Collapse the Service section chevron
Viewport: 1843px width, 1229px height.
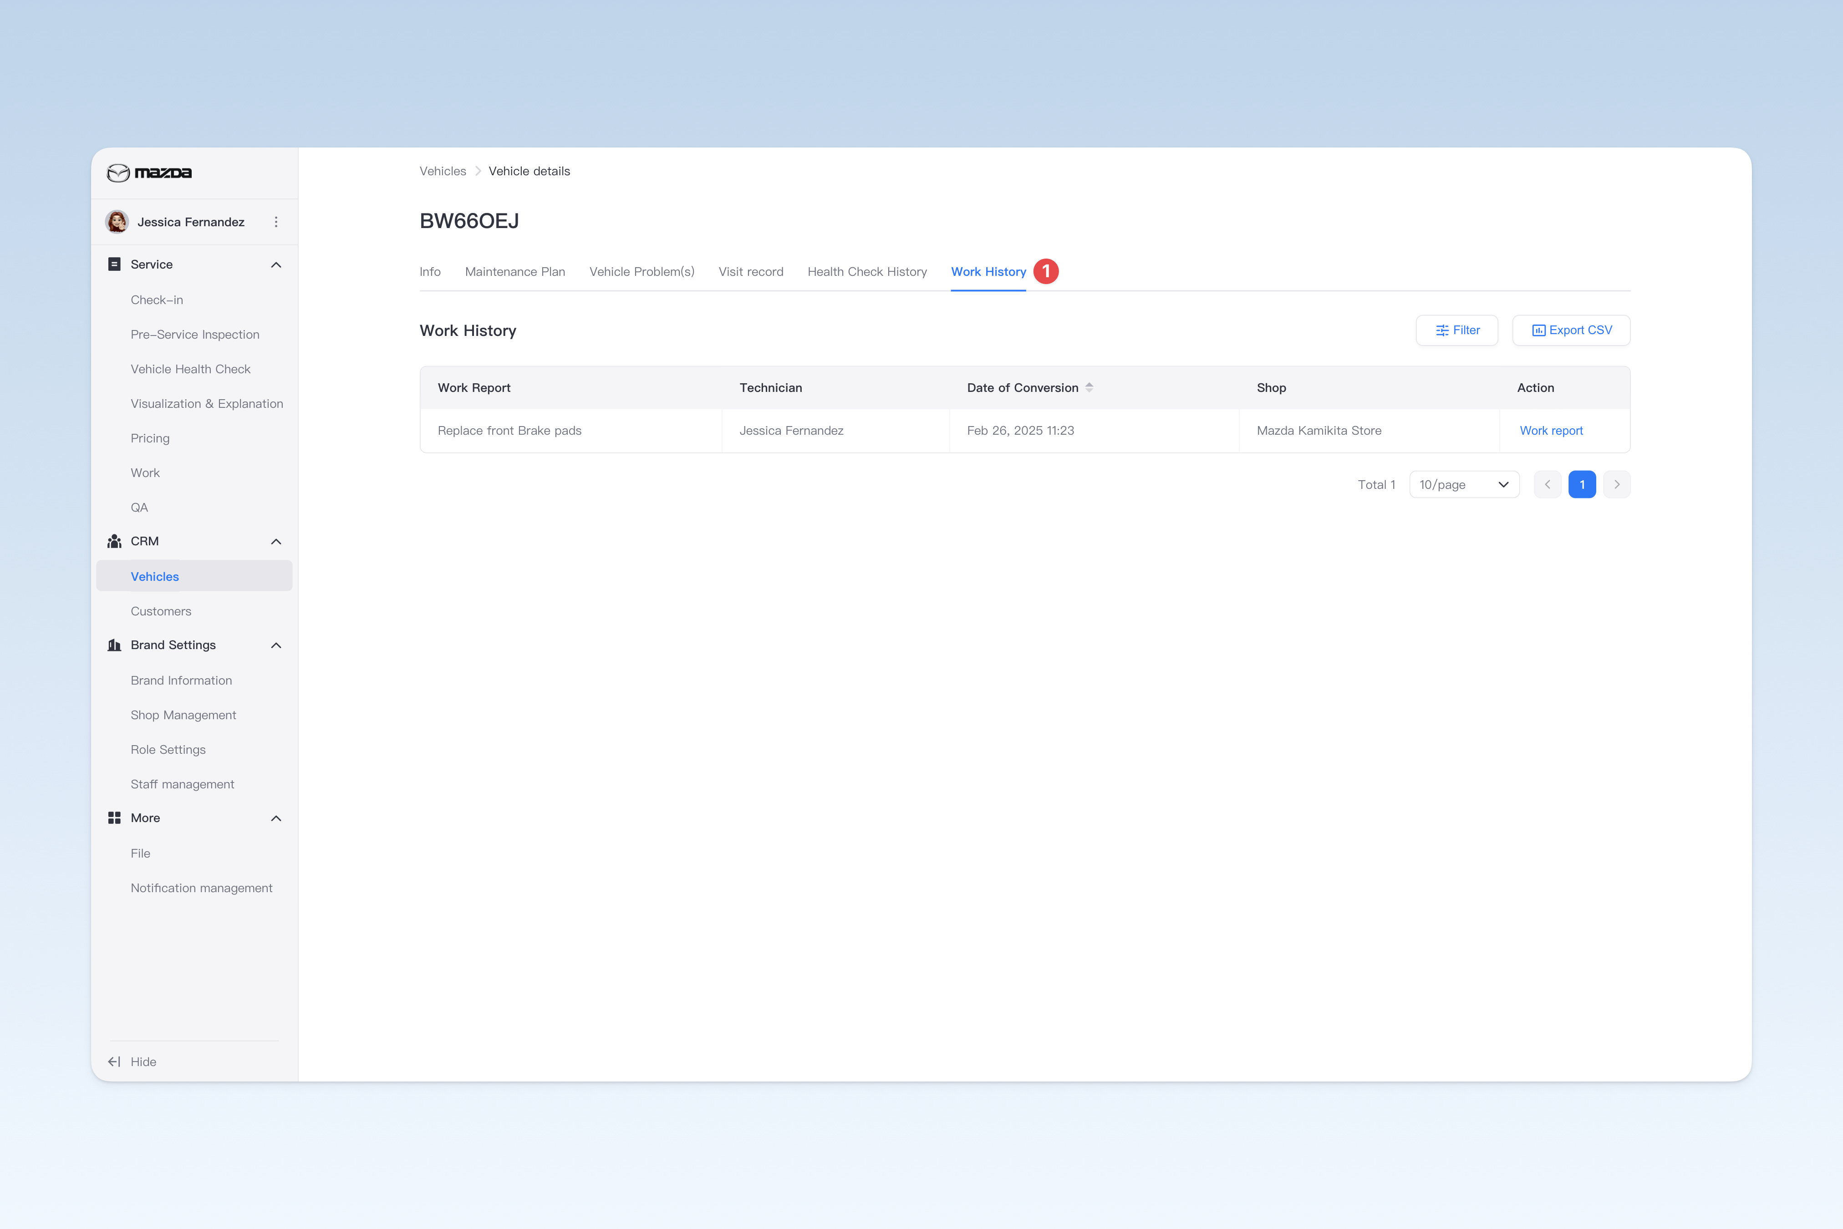(276, 265)
